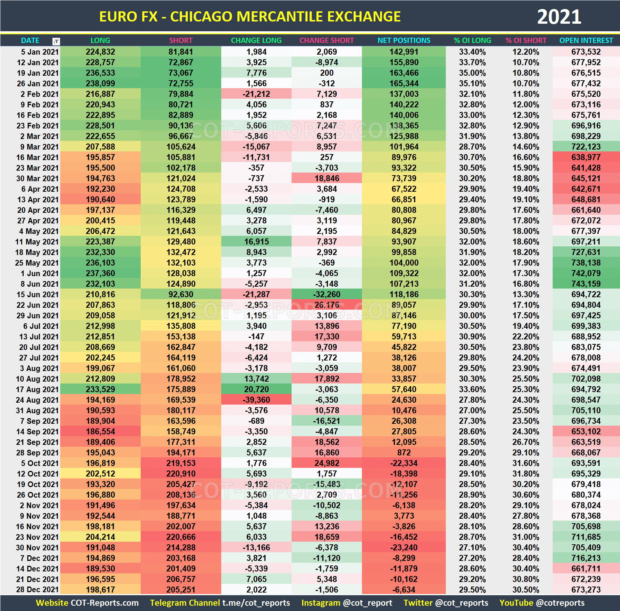The image size is (620, 611).
Task: Click the OPEN INTEREST column header
Action: (x=585, y=40)
